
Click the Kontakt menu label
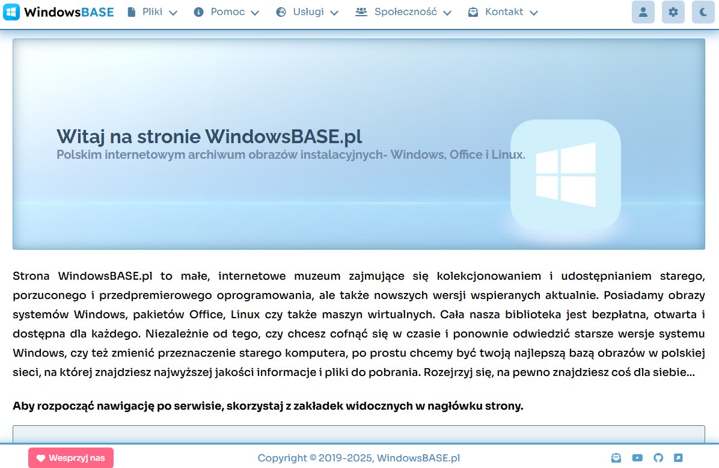point(504,12)
